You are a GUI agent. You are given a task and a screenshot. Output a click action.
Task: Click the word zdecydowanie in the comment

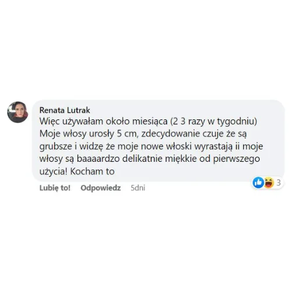click(x=171, y=134)
